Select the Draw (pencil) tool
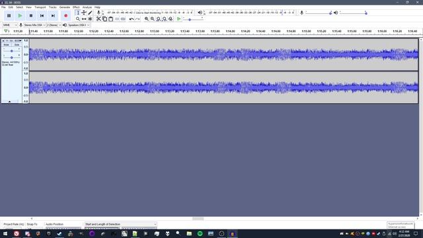Screen dimensions: 423x238 tap(90, 13)
